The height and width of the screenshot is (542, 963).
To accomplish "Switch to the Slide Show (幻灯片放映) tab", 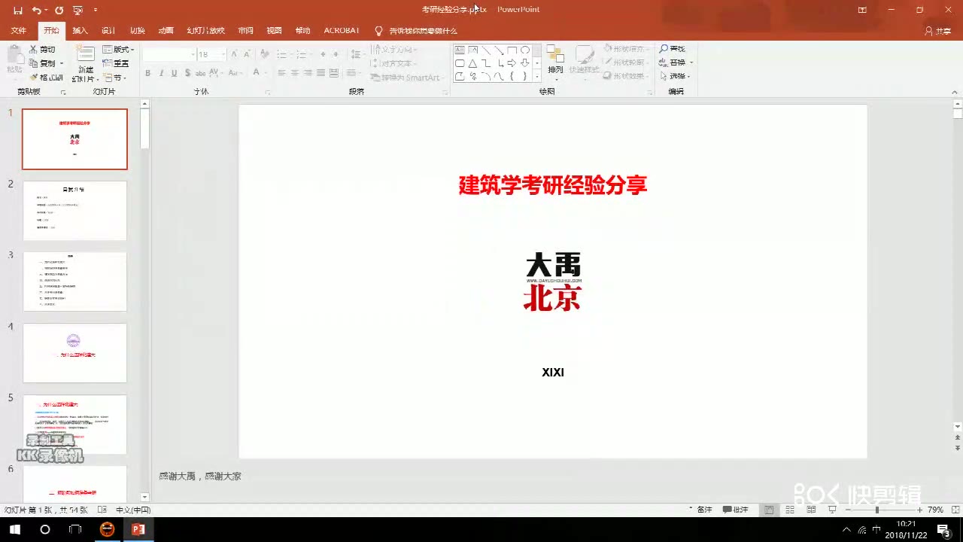I will point(205,31).
